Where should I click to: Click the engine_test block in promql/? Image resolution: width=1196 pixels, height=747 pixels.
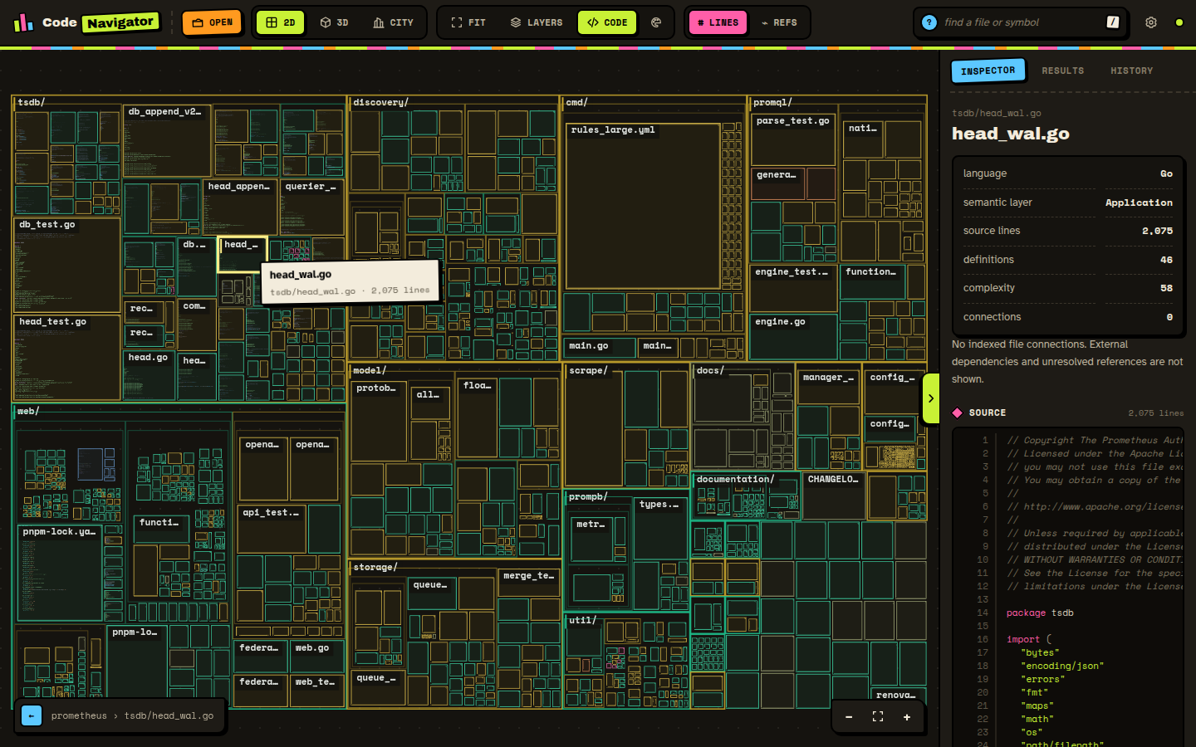click(794, 288)
